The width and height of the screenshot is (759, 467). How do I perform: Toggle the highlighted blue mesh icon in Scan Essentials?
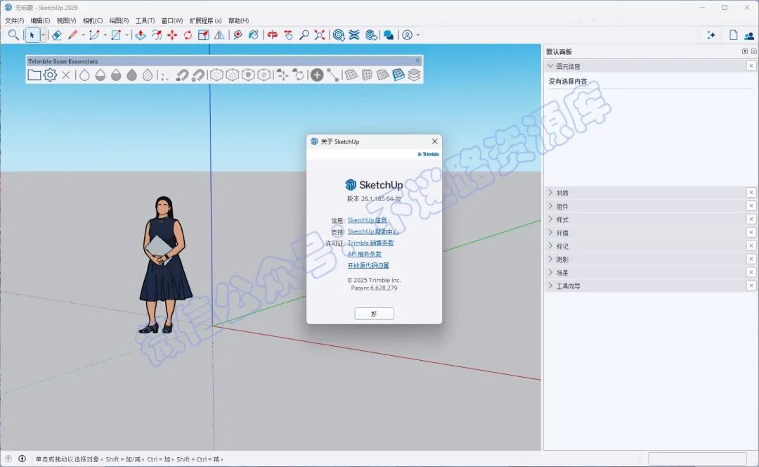[x=398, y=75]
